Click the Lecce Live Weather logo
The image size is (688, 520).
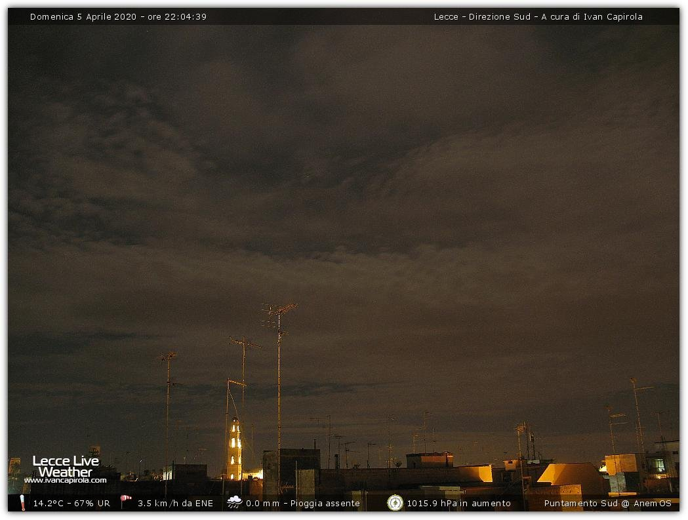[66, 466]
